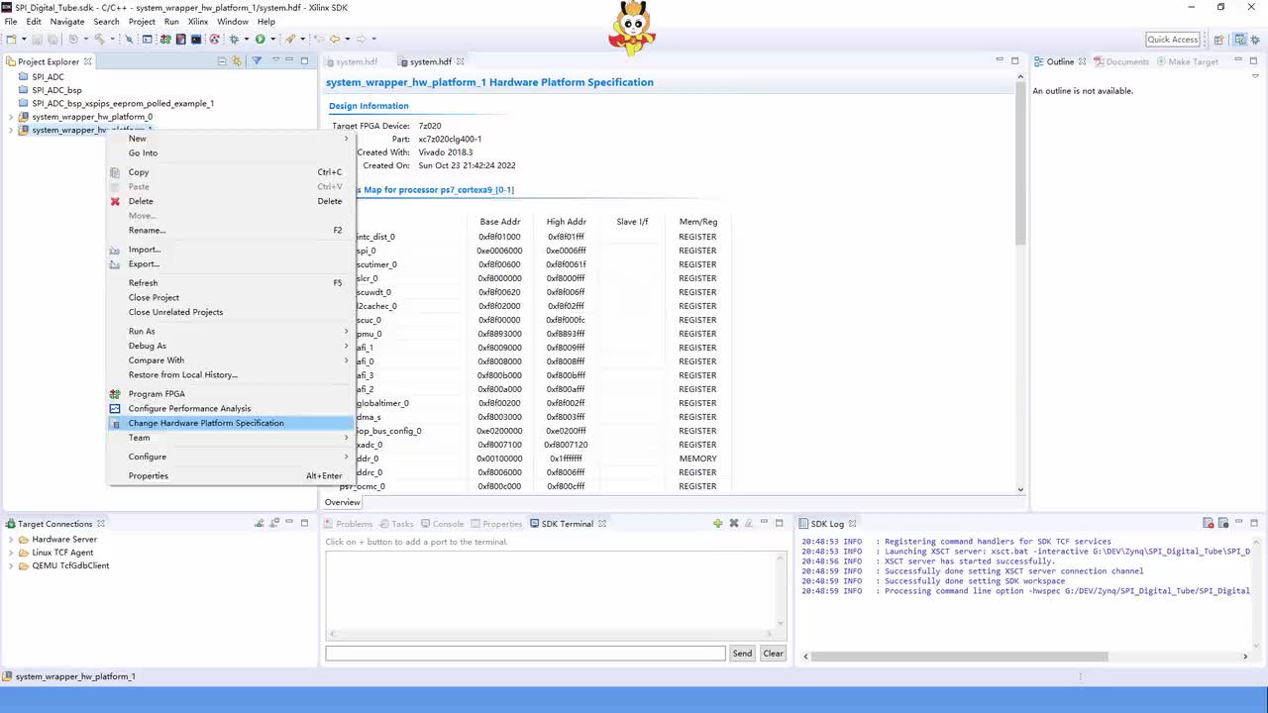
Task: Click the yellow Back navigation arrow
Action: [334, 39]
